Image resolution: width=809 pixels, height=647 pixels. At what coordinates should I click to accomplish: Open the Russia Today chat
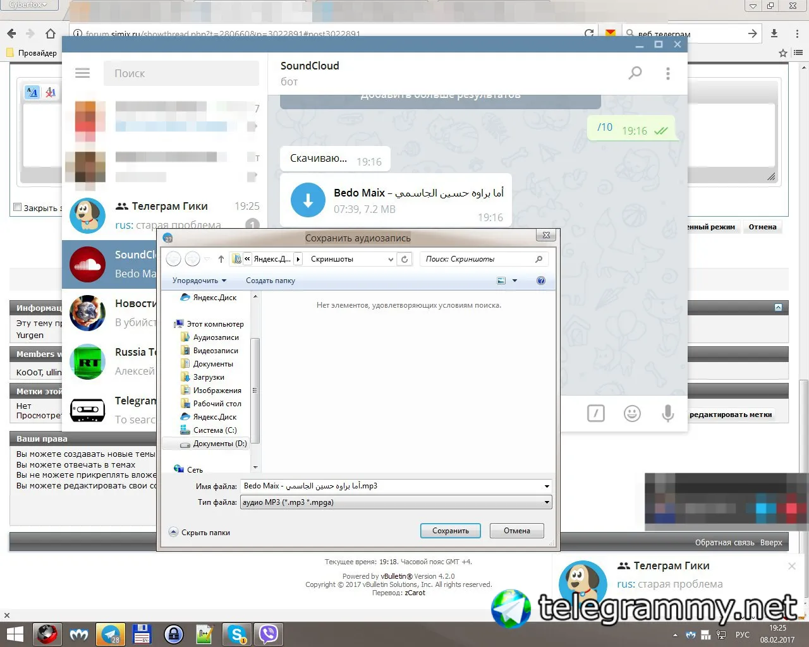click(109, 361)
